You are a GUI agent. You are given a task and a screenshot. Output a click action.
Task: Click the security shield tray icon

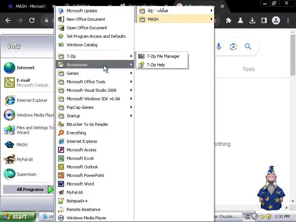click(x=268, y=216)
